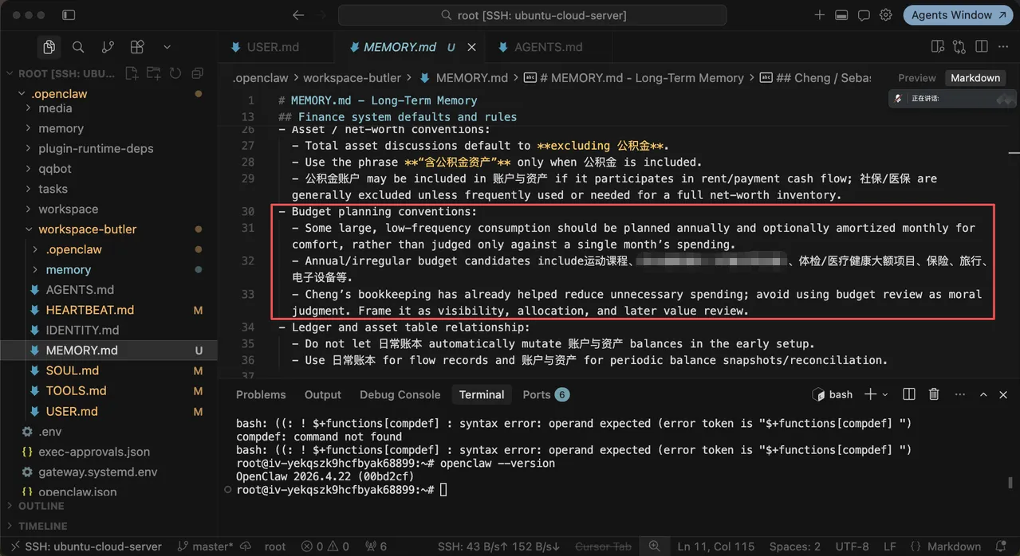Open the Extensions view icon

[x=137, y=47]
